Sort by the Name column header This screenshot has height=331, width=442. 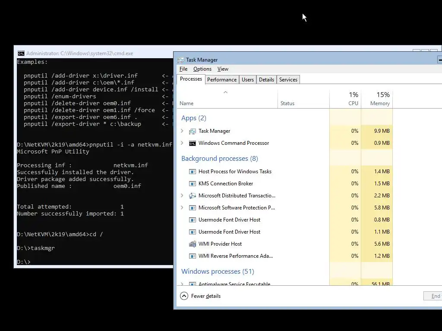[227, 99]
